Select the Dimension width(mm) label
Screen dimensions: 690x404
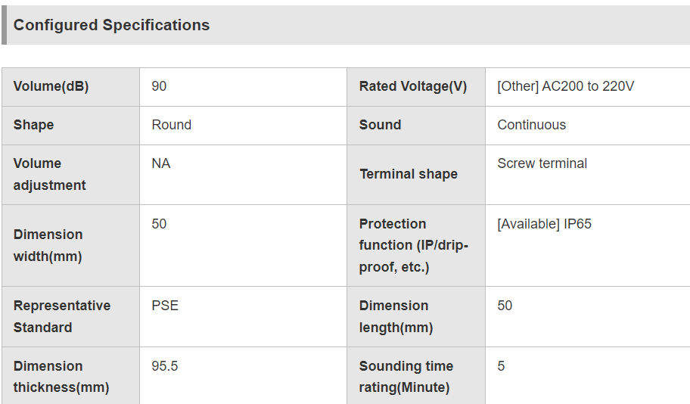pyautogui.click(x=48, y=245)
